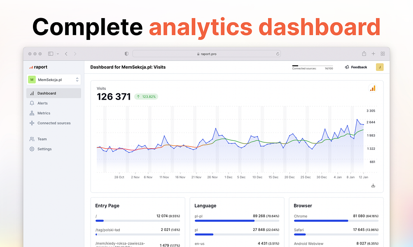Click the Language card heading

(205, 206)
